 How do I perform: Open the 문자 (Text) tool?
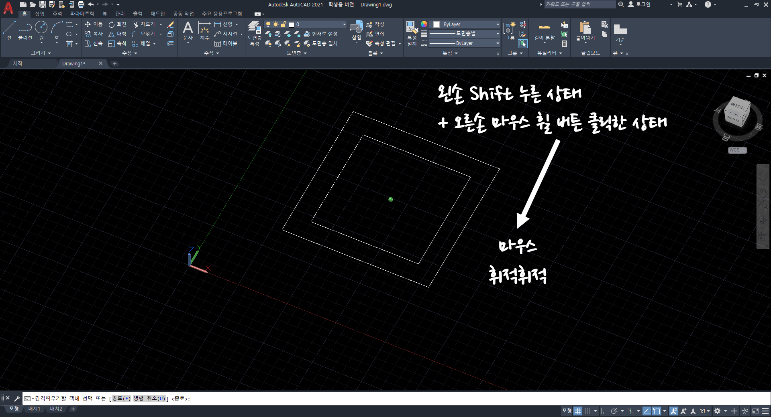(x=188, y=31)
